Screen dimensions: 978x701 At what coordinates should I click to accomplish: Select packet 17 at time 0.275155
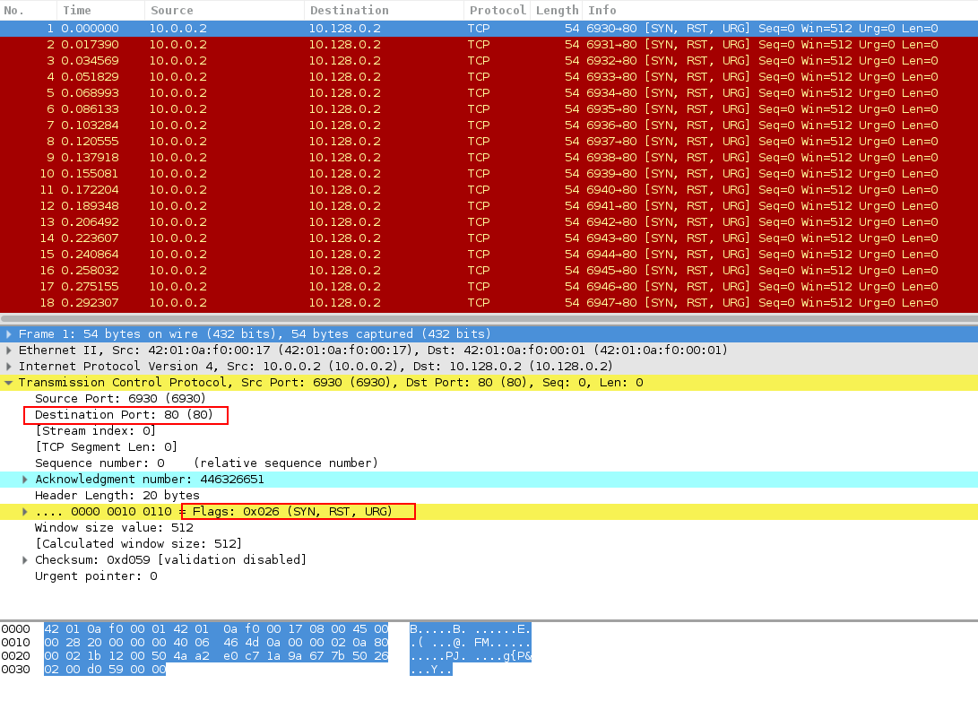pyautogui.click(x=489, y=287)
